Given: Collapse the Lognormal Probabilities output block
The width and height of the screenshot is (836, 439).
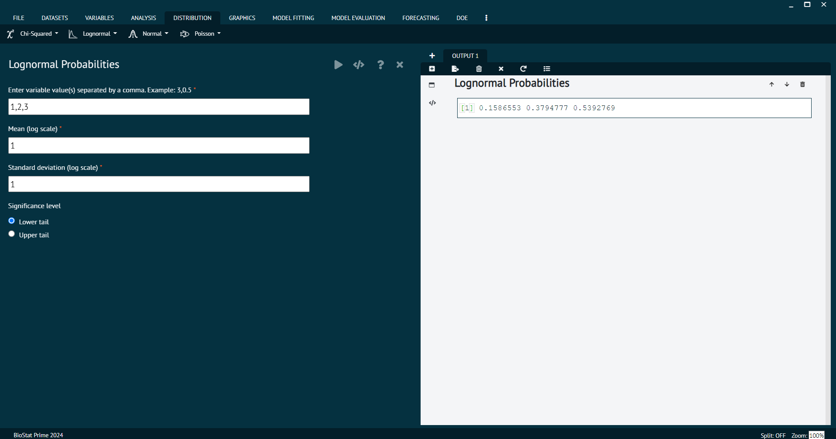Looking at the screenshot, I should click(x=432, y=85).
